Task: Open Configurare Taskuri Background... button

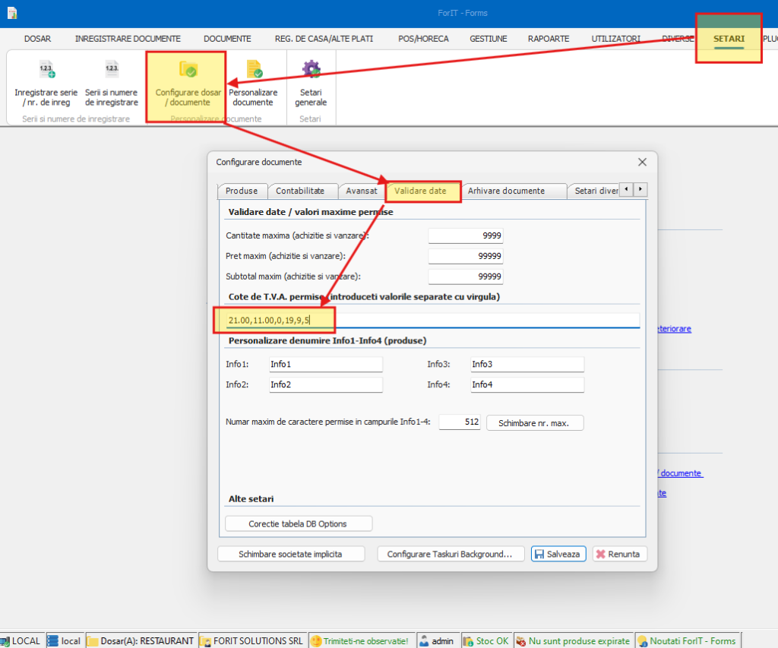Action: click(x=451, y=555)
